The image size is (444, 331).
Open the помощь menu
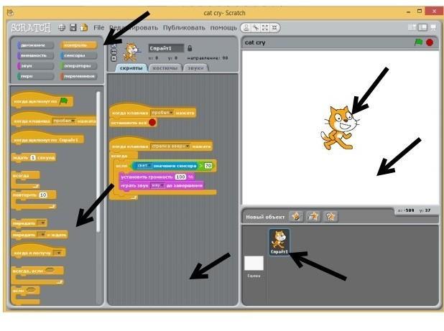tap(223, 28)
